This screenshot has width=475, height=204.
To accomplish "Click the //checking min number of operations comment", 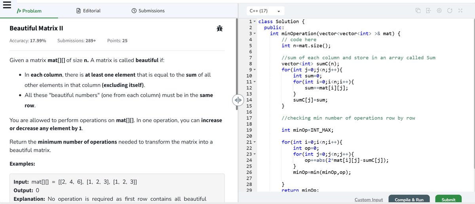I will click(348, 118).
